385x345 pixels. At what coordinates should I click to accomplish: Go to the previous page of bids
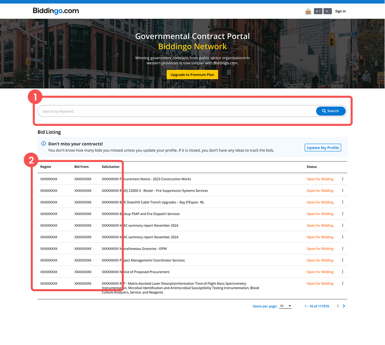(x=338, y=306)
